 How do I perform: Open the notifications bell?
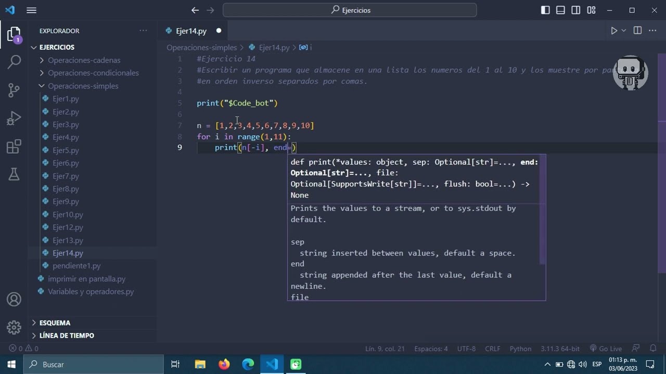coord(653,349)
